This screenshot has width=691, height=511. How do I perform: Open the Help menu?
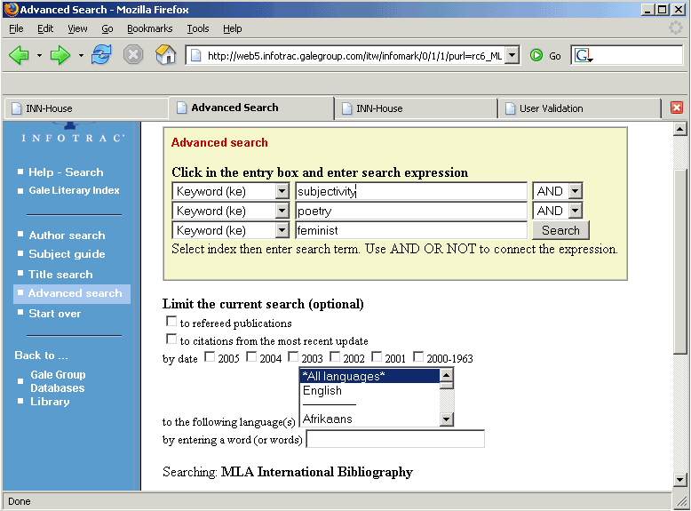[x=232, y=28]
